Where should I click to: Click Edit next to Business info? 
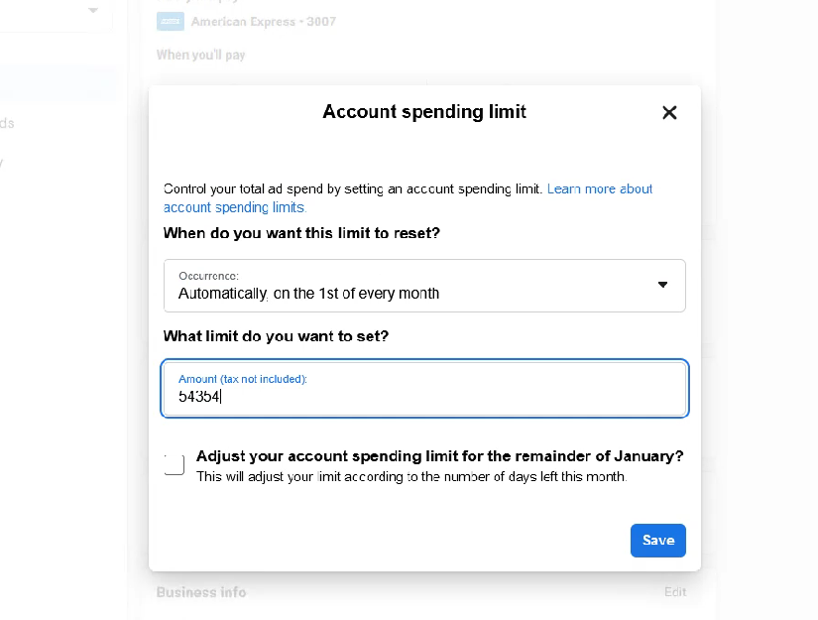pyautogui.click(x=674, y=592)
